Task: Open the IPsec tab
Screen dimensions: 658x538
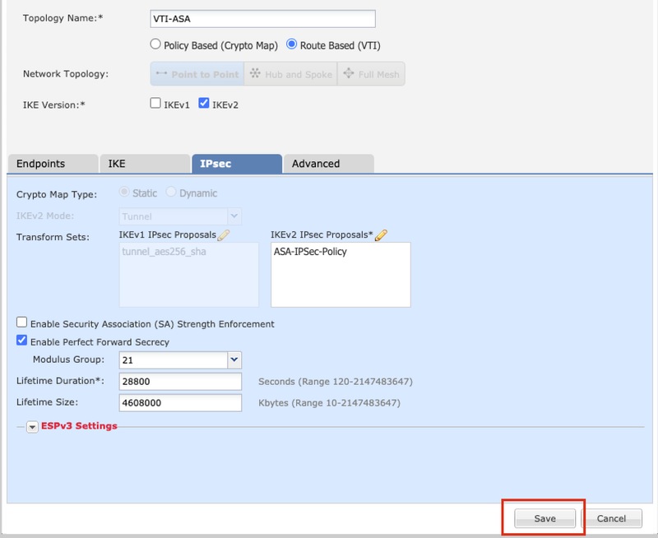Action: (x=237, y=164)
